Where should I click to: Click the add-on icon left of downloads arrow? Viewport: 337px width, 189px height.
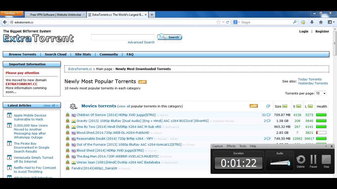click(303, 22)
